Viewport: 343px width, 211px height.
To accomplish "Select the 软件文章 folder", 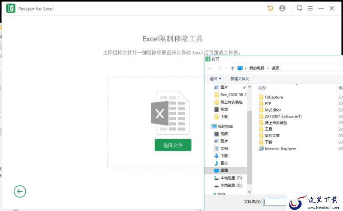I will click(272, 136).
